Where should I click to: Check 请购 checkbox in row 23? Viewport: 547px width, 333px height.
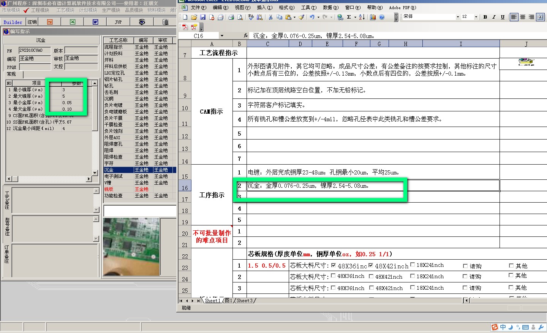click(x=465, y=266)
